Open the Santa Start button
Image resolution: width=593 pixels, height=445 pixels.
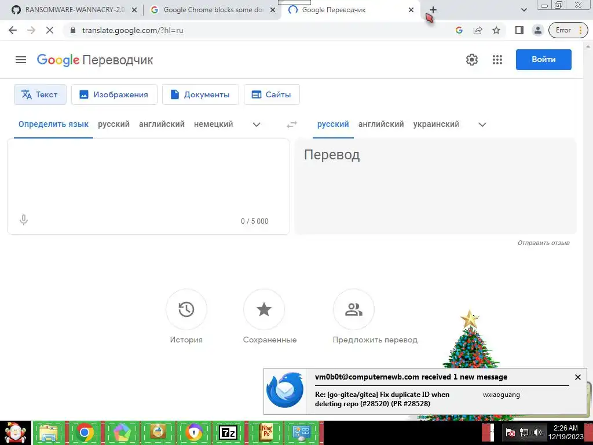(x=15, y=433)
